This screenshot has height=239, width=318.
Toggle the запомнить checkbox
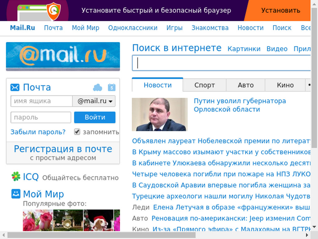(77, 132)
